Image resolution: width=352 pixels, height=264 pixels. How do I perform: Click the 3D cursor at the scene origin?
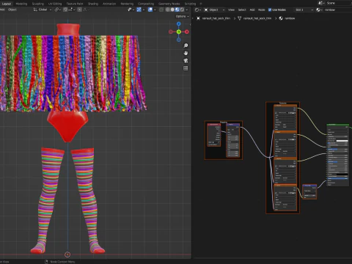pos(67,254)
